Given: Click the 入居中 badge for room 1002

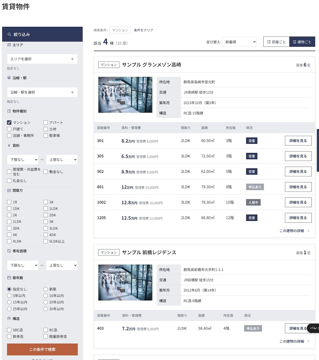Looking at the screenshot, I should (x=253, y=202).
